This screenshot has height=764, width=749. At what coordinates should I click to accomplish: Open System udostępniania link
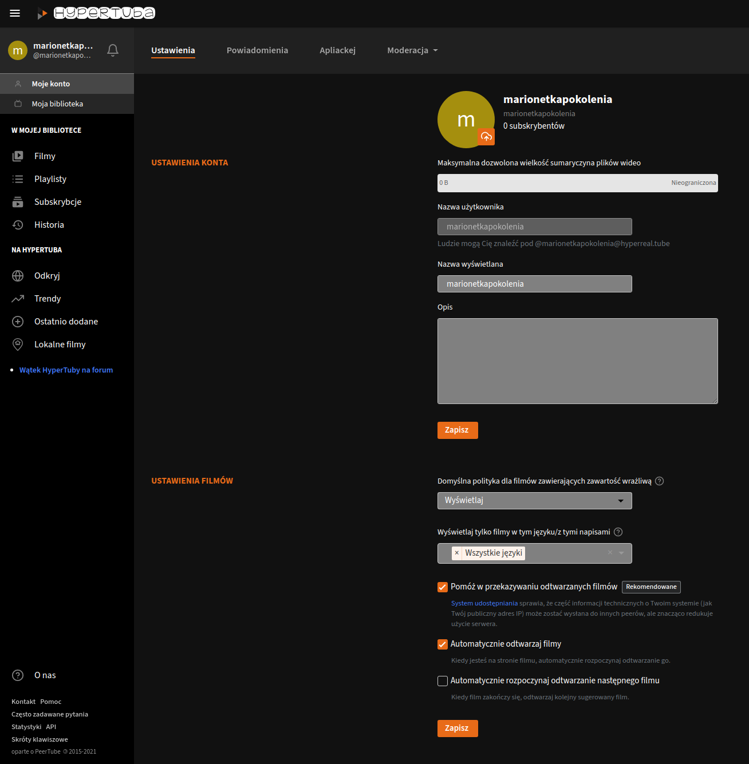click(484, 603)
